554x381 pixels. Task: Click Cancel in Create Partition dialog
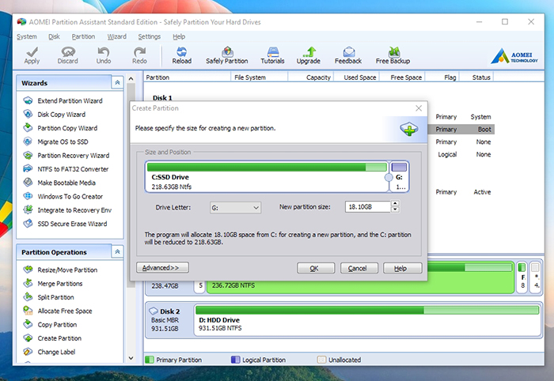359,268
